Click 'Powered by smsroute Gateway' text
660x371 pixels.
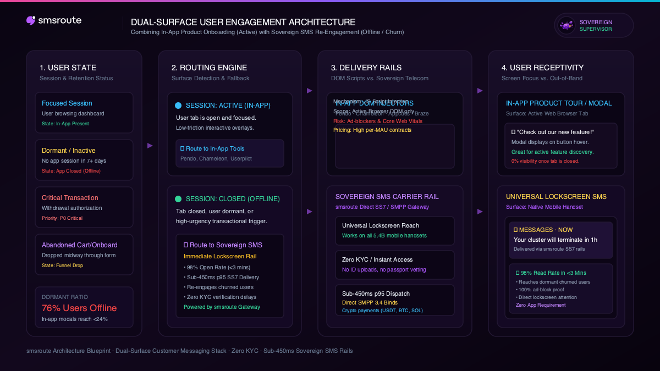(x=222, y=307)
